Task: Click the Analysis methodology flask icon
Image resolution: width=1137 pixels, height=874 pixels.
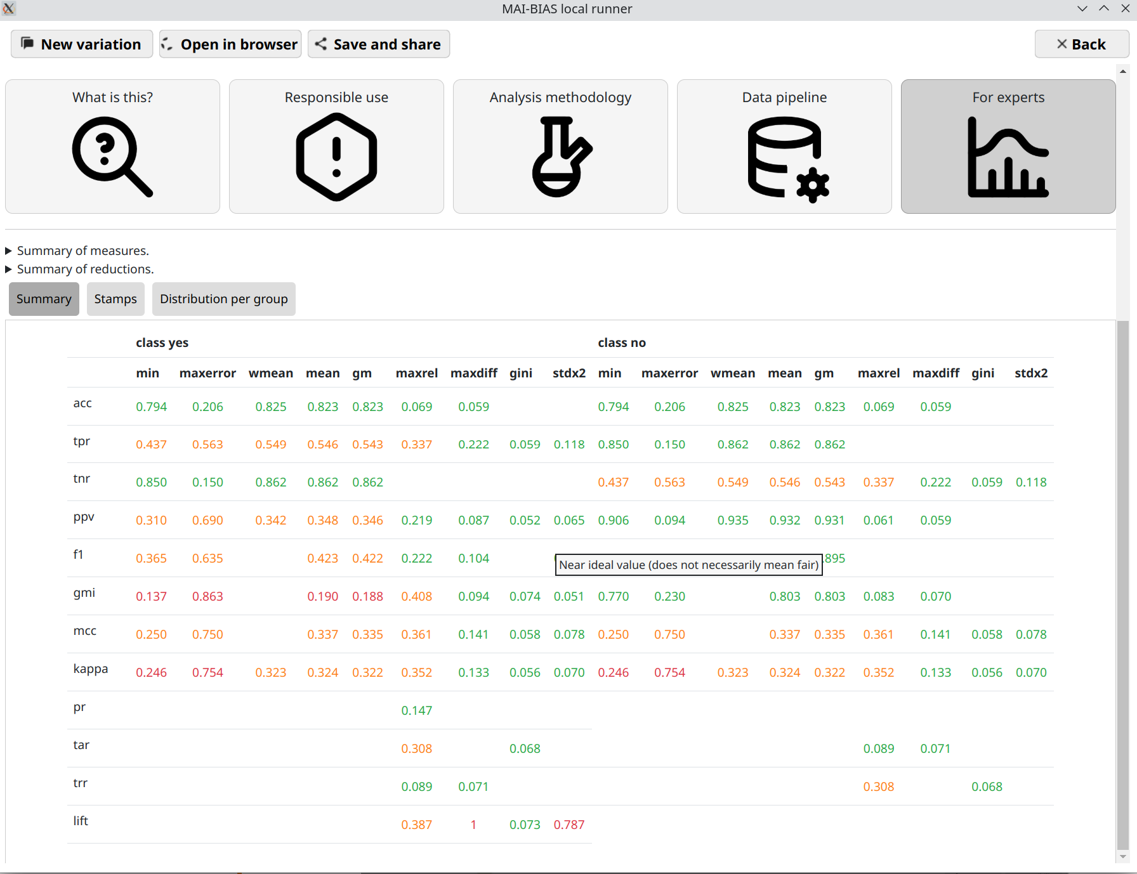Action: click(x=560, y=157)
